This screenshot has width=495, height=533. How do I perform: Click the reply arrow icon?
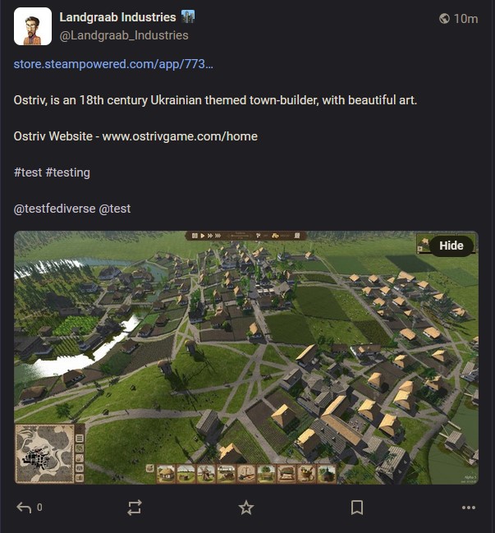pyautogui.click(x=24, y=508)
